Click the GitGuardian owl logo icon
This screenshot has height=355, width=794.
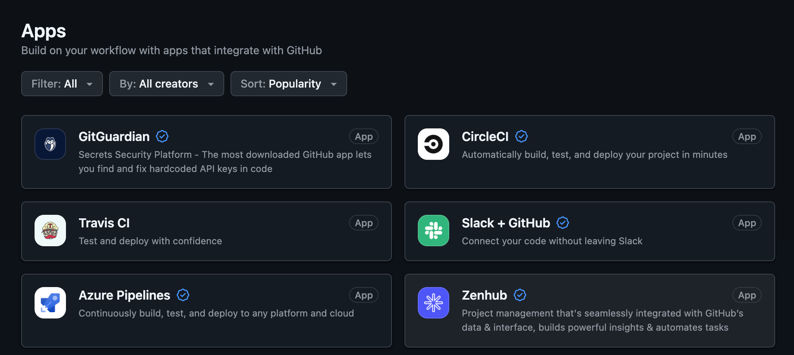[x=50, y=144]
